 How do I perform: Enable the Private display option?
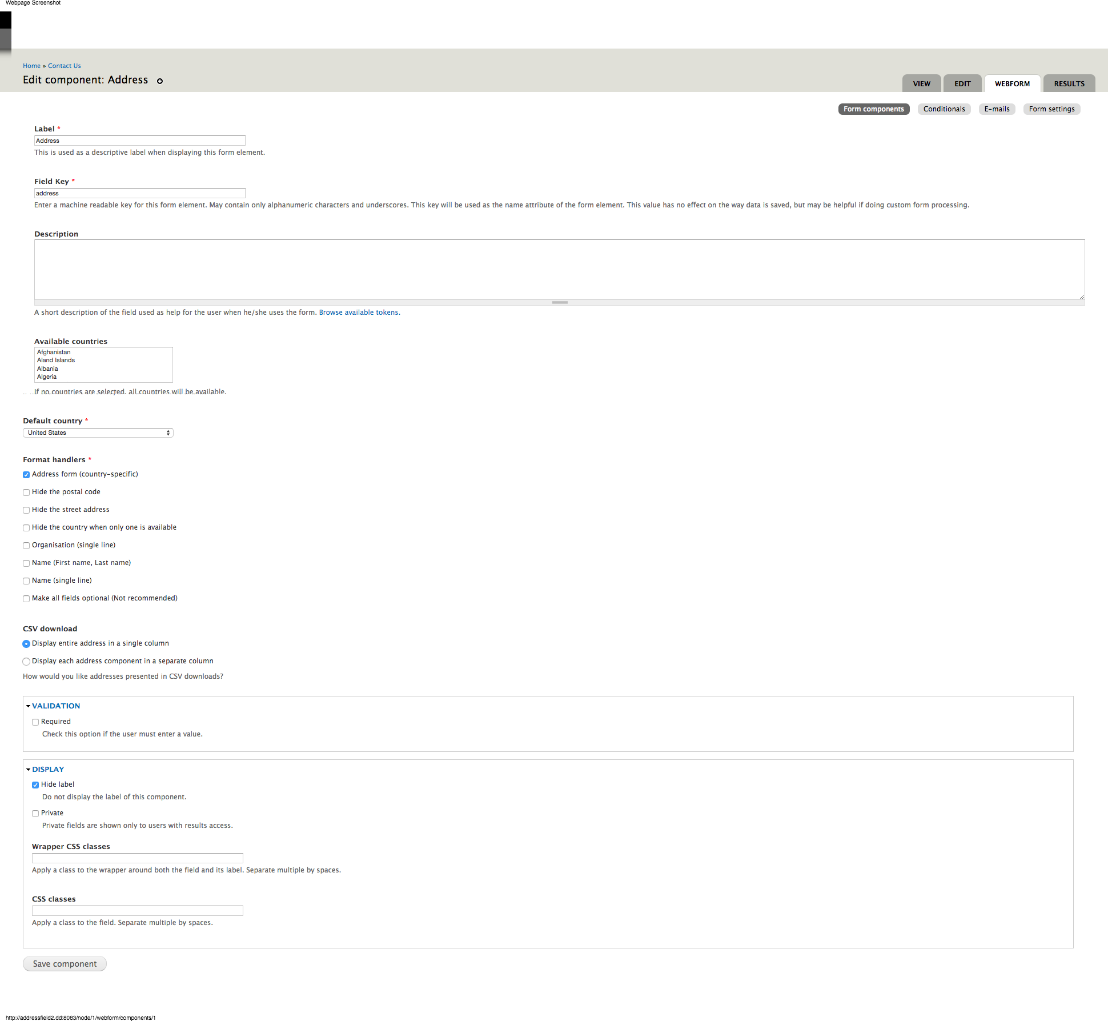[35, 813]
